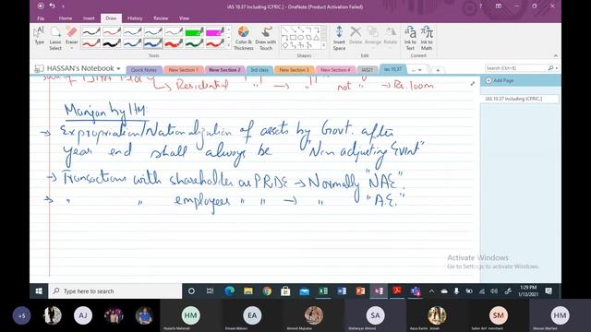This screenshot has height=332, width=591.
Task: Open the New Section 2 tab
Action: pos(224,70)
